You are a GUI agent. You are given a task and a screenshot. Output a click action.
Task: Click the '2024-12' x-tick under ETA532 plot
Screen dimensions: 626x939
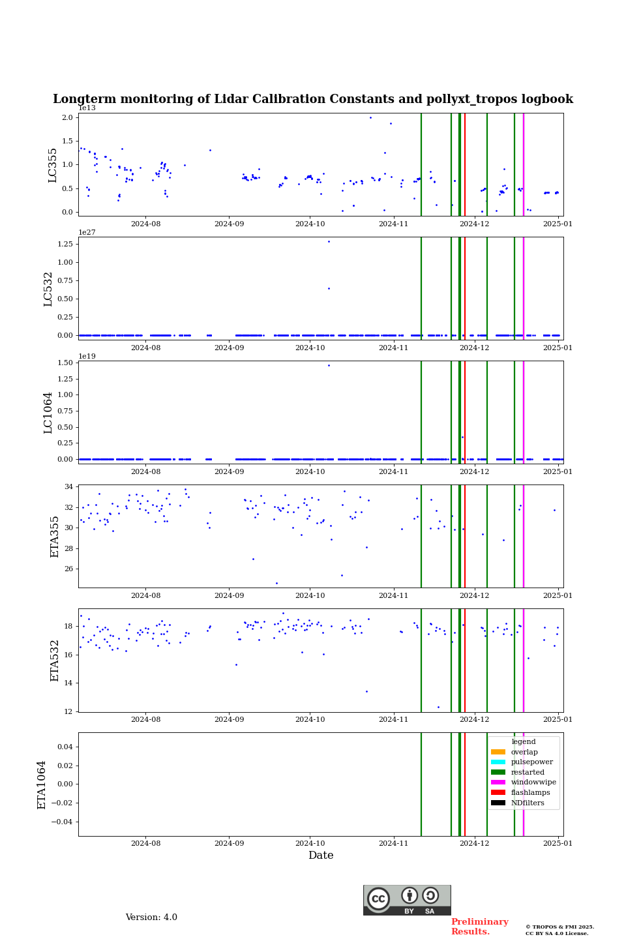tap(474, 719)
